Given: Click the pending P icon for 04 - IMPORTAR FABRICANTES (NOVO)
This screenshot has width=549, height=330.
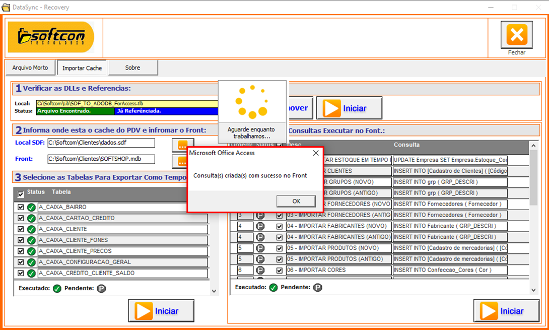Looking at the screenshot, I should pyautogui.click(x=260, y=226).
